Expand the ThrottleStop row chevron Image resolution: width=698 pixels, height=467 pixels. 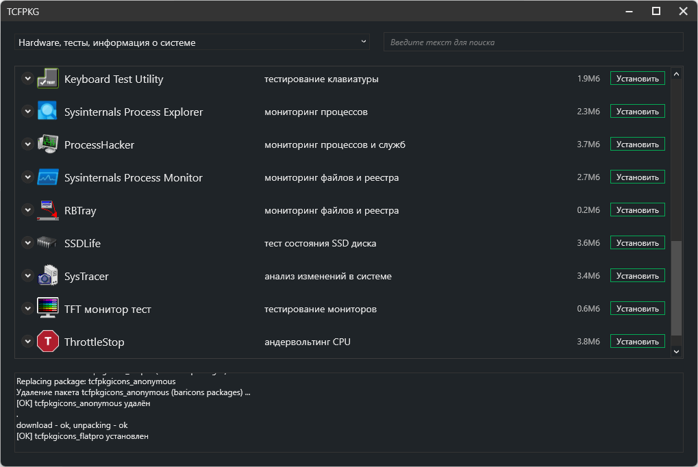click(27, 342)
